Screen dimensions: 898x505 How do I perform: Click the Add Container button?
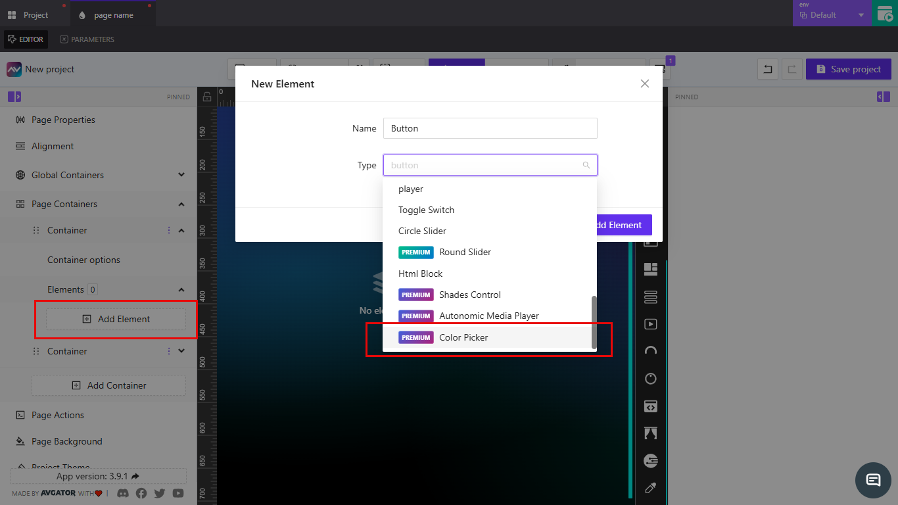(108, 385)
